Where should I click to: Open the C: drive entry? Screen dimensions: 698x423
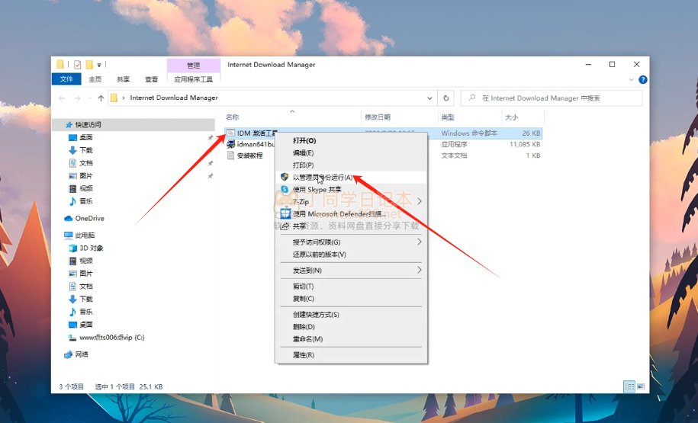(x=106, y=338)
